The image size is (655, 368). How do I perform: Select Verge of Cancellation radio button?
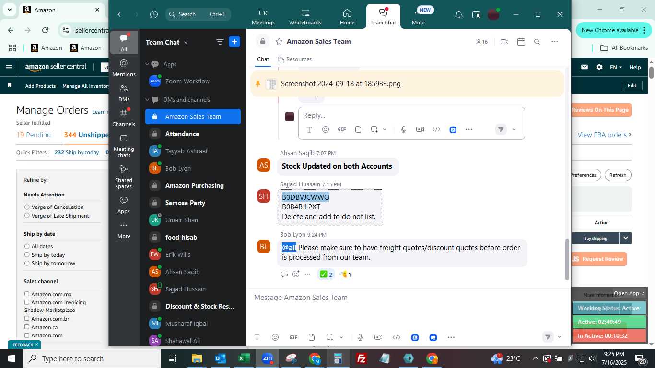click(27, 207)
